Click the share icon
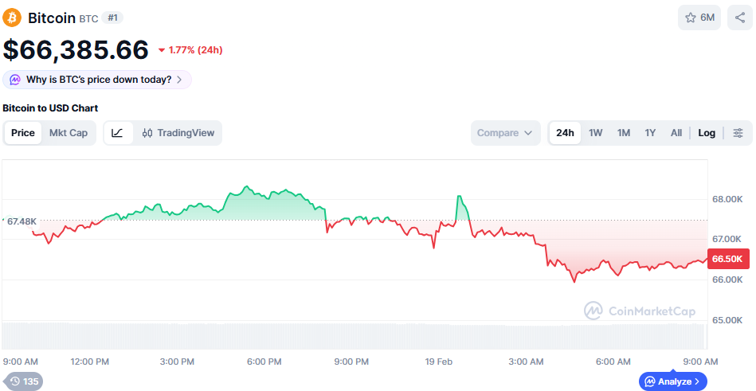This screenshot has width=756, height=391. [x=740, y=18]
